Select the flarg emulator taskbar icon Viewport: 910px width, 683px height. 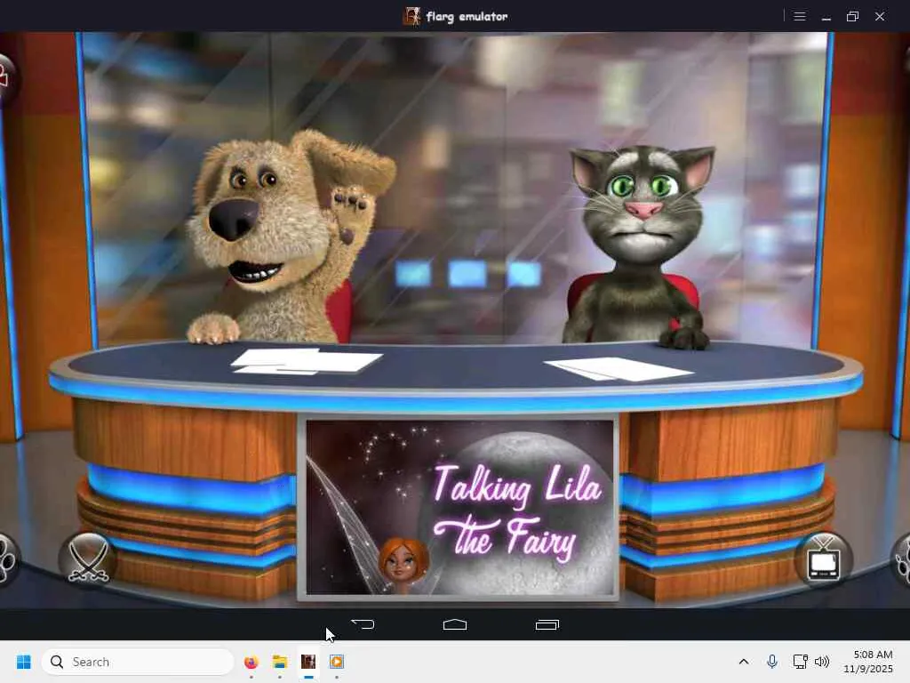(x=308, y=662)
